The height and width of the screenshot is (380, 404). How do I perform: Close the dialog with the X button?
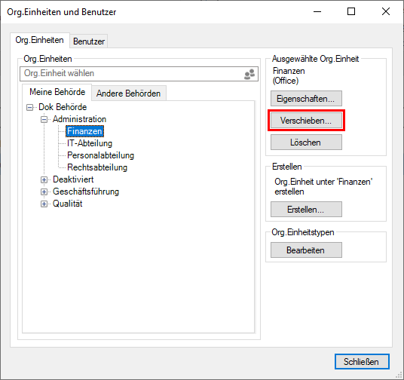click(386, 11)
